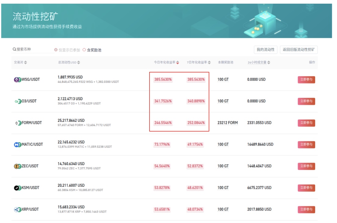The height and width of the screenshot is (223, 337).
Task: Click 立即参与 for XRP/USDT
Action: point(306,210)
